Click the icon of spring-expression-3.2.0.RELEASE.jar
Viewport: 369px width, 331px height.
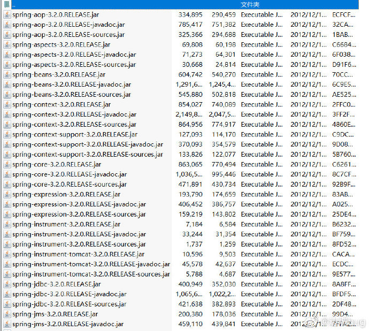click(7, 194)
